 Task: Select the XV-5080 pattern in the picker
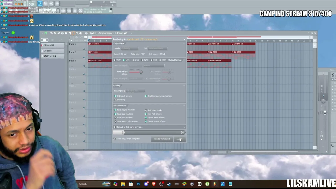pos(52,51)
